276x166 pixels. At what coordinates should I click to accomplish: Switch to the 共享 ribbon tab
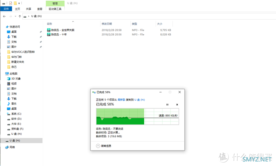click(29, 9)
